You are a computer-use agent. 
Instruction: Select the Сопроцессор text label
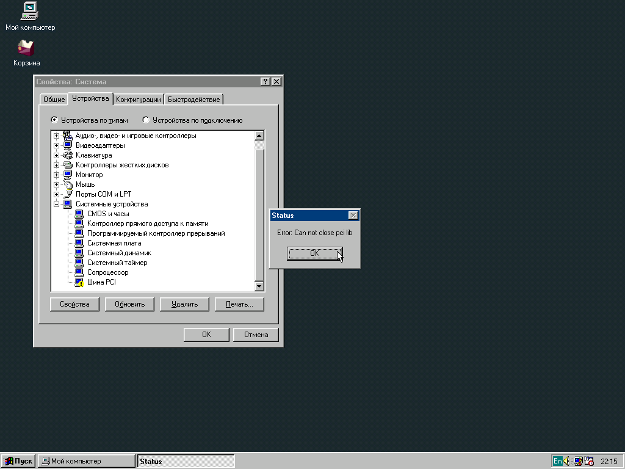[107, 272]
